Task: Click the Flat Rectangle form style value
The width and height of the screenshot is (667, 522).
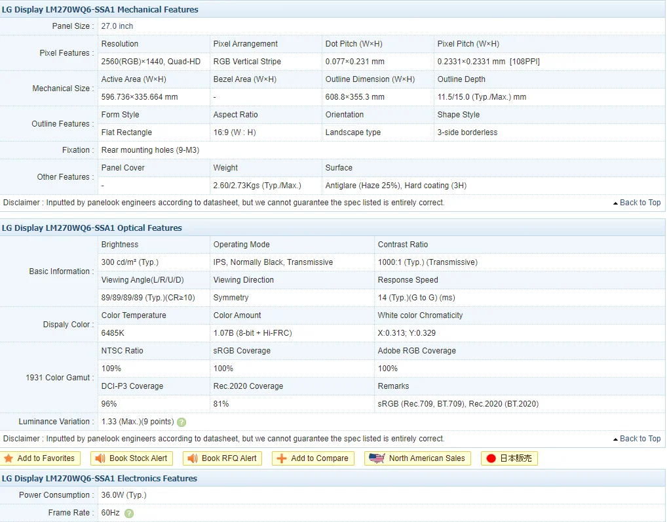Action: click(x=126, y=132)
